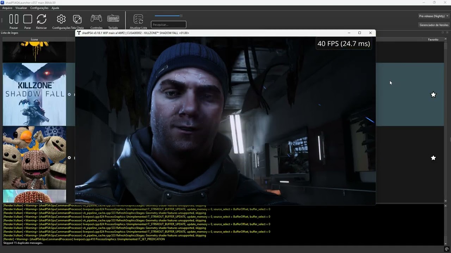Viewport: 451px width, 253px height.
Task: Minimize the shadPS4QtLauncher window
Action: click(x=424, y=2)
